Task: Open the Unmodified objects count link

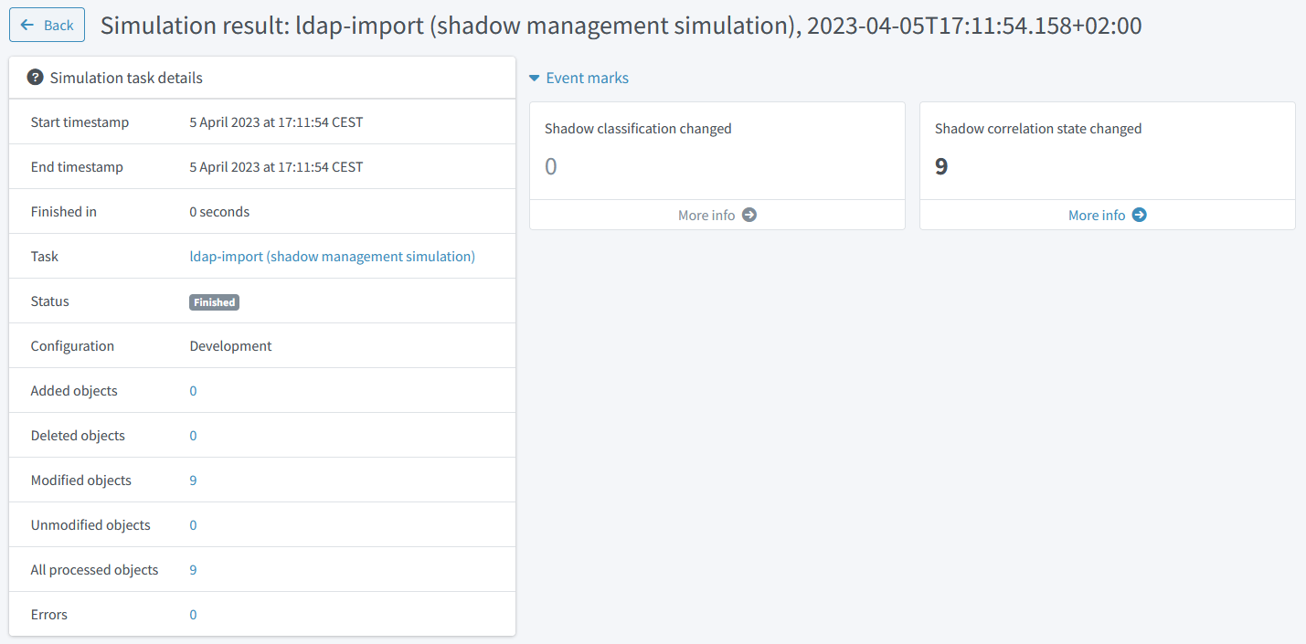Action: pyautogui.click(x=193, y=525)
